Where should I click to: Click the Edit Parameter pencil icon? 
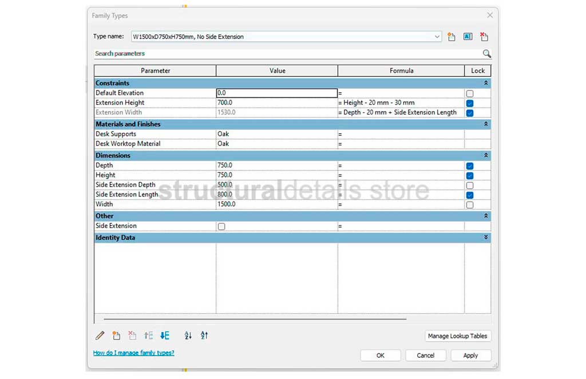pyautogui.click(x=100, y=335)
